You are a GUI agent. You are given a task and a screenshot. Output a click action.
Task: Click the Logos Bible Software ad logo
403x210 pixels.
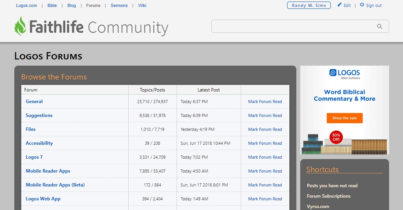coord(344,74)
